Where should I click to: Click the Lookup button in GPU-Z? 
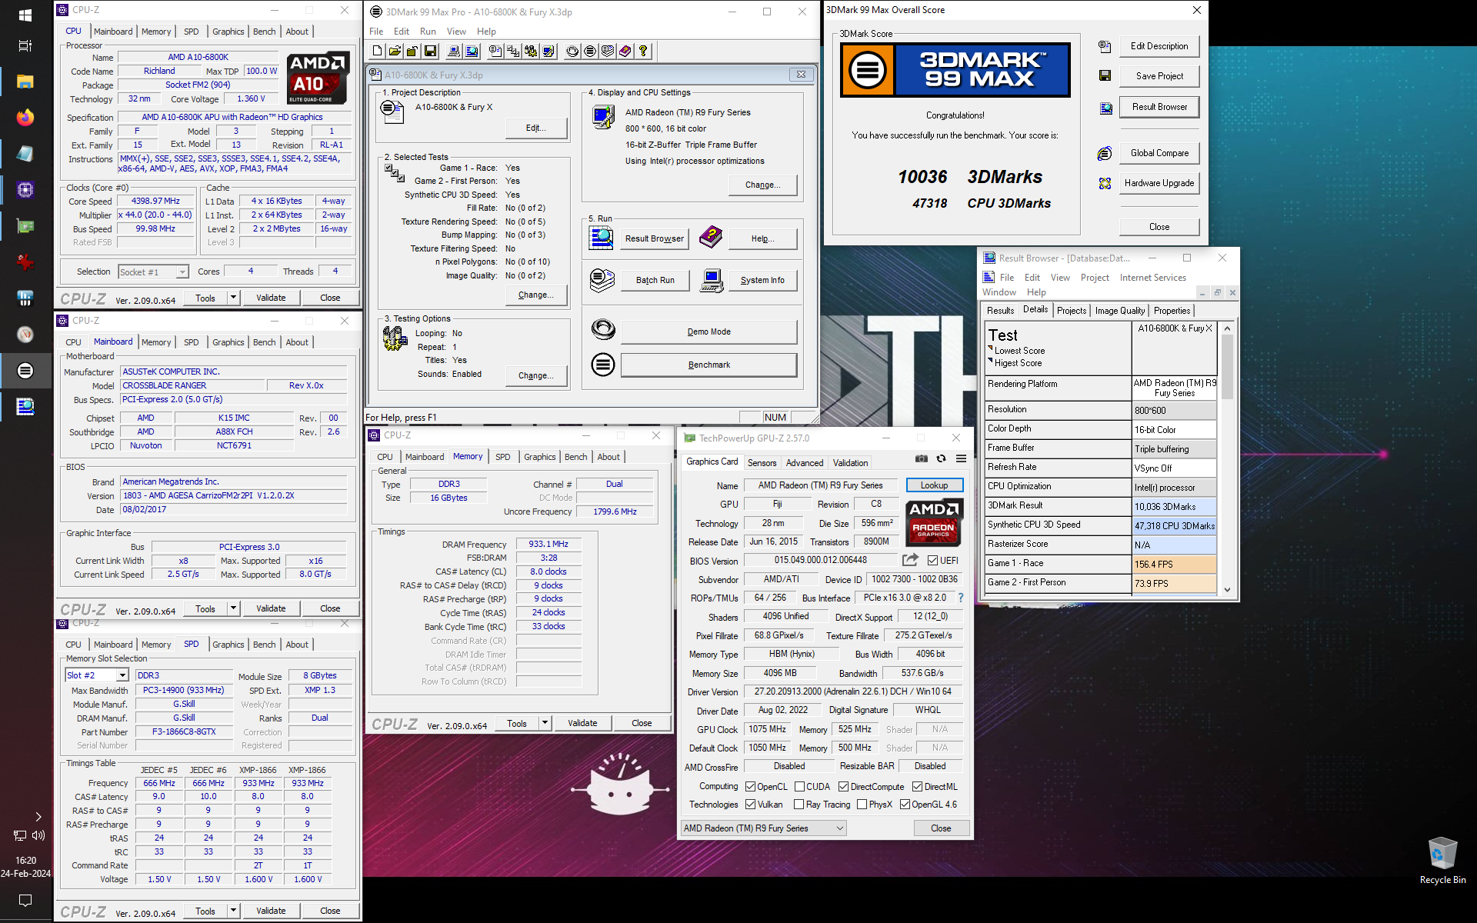pyautogui.click(x=934, y=485)
